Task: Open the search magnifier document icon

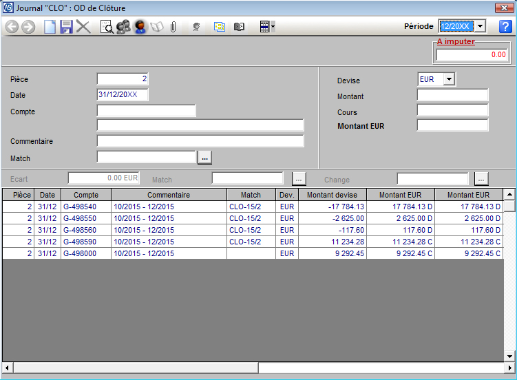Action: (107, 27)
